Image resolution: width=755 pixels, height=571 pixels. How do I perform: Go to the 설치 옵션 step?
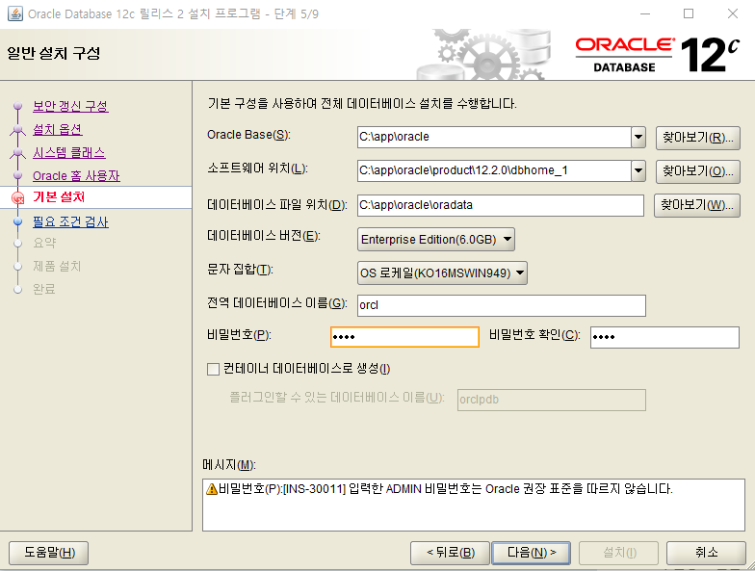pos(58,129)
